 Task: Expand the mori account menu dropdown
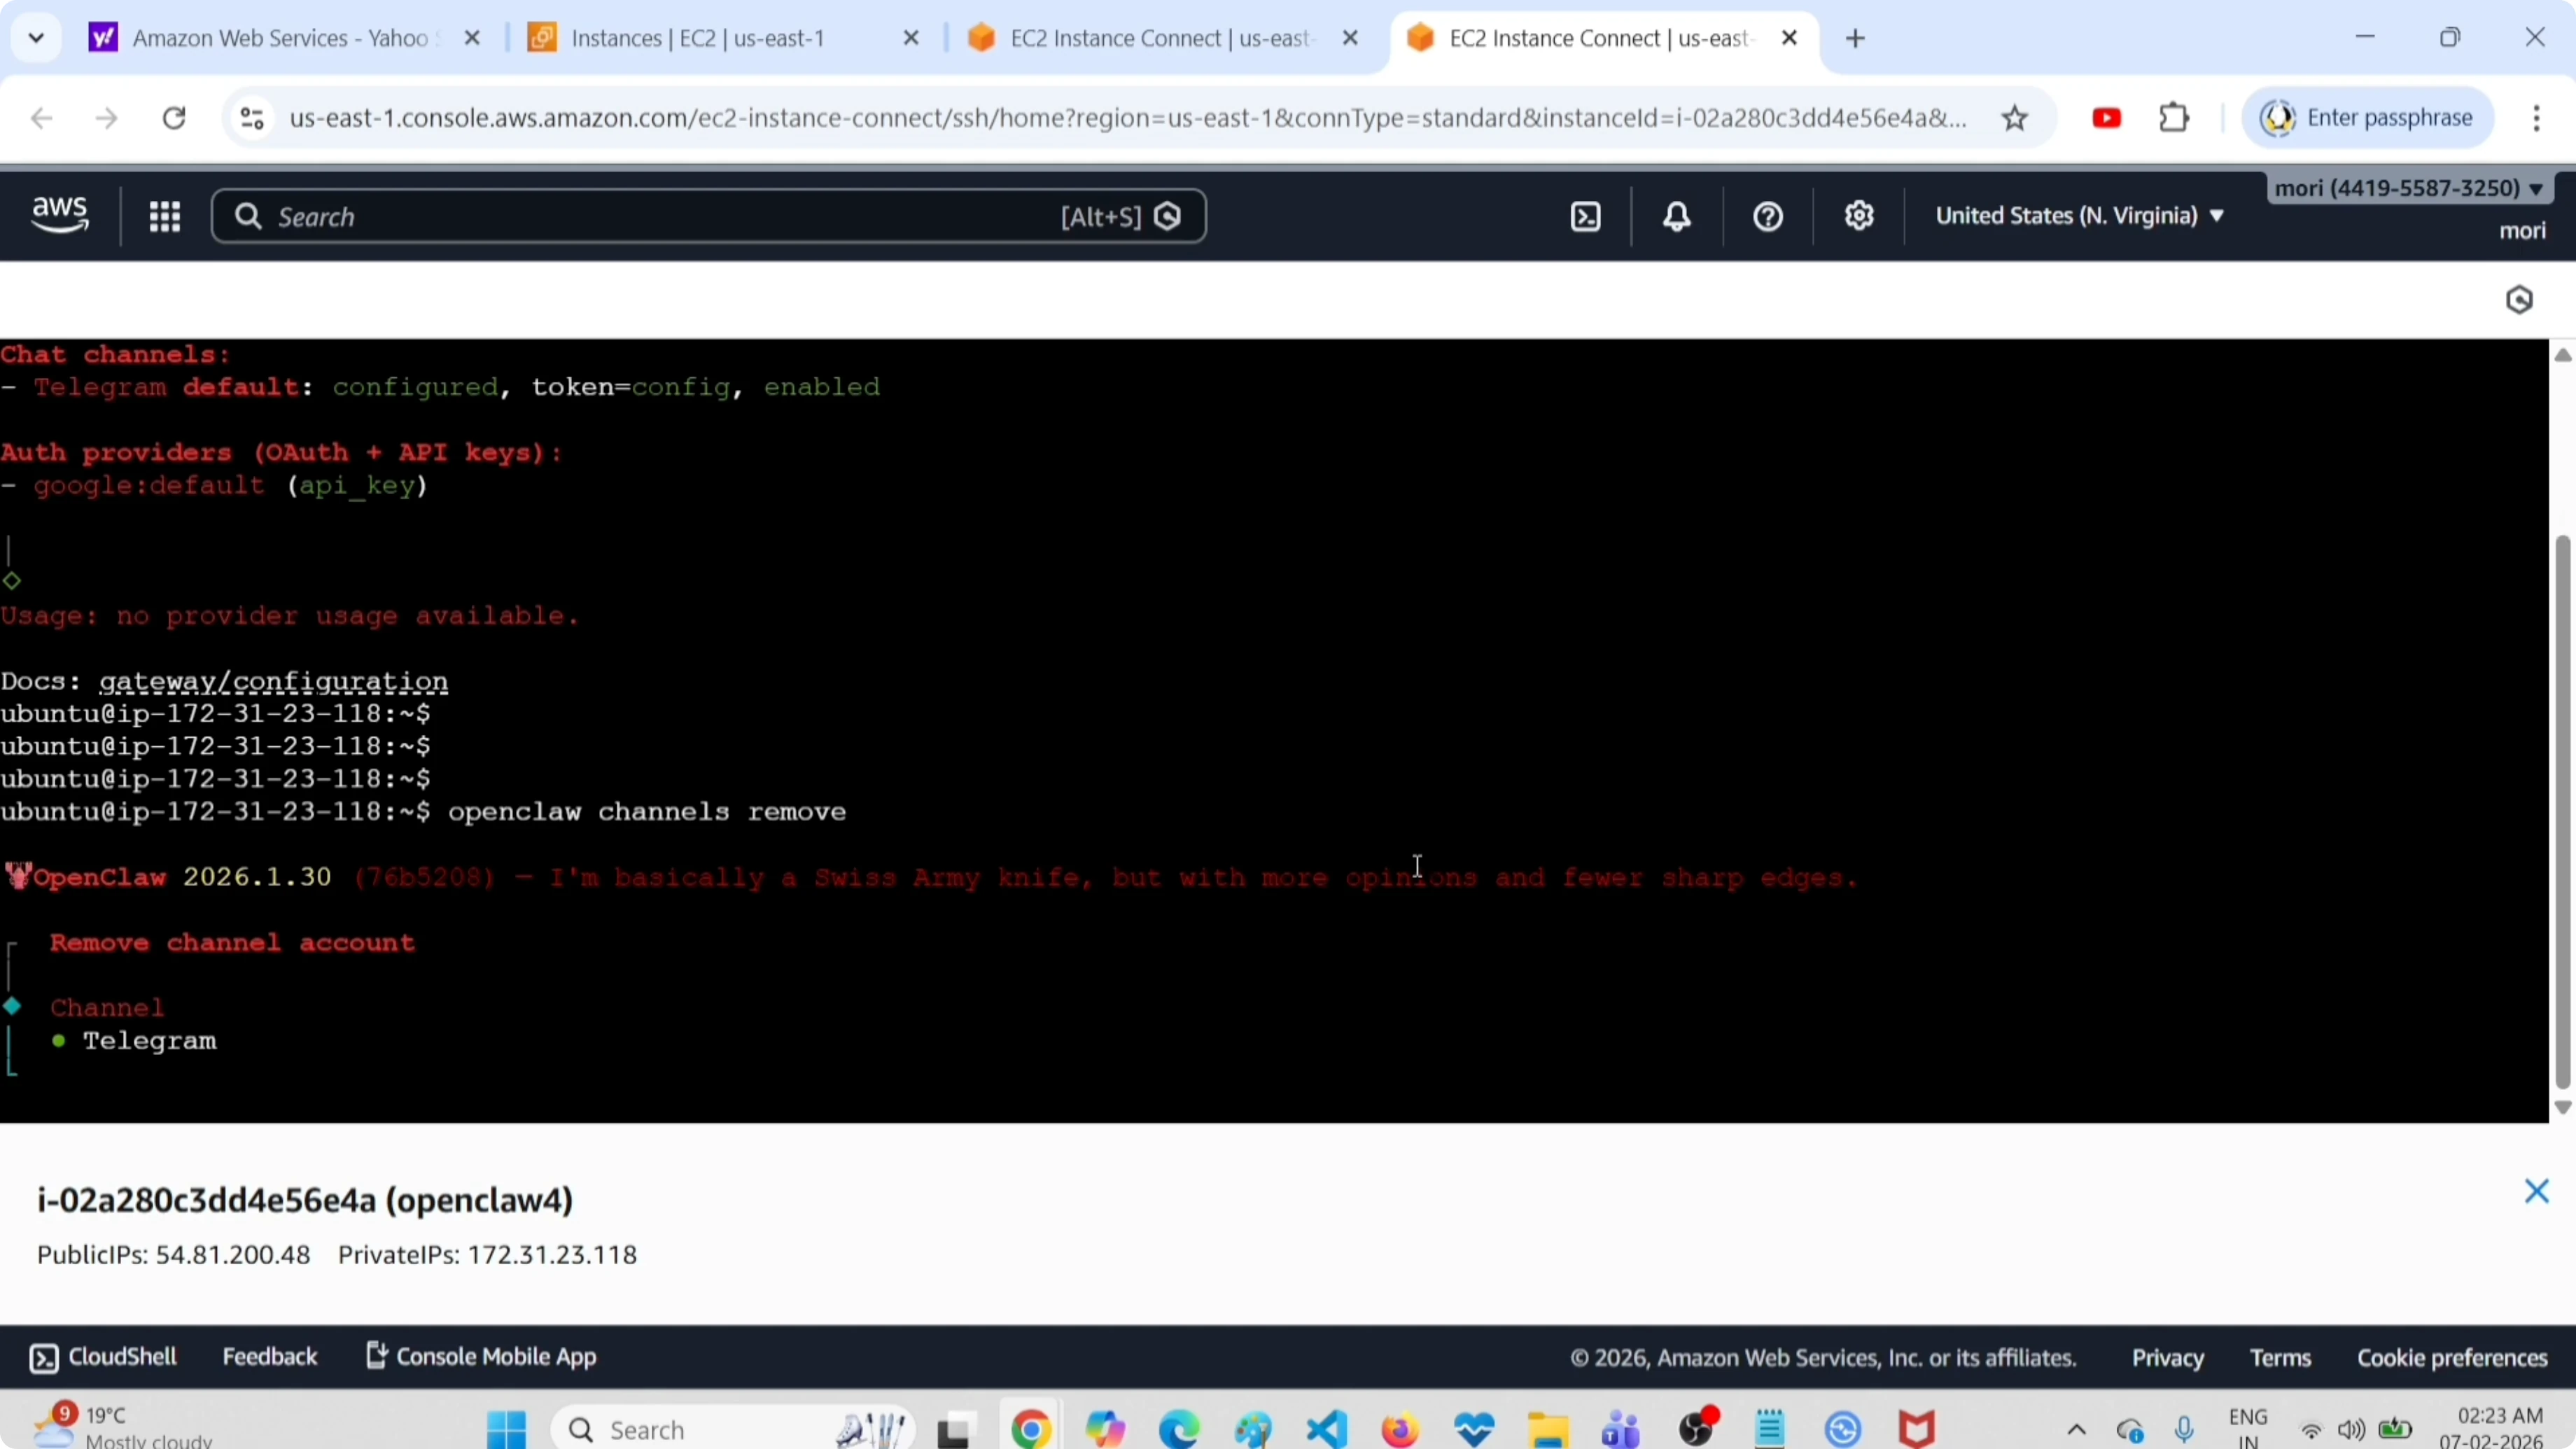coord(2408,188)
